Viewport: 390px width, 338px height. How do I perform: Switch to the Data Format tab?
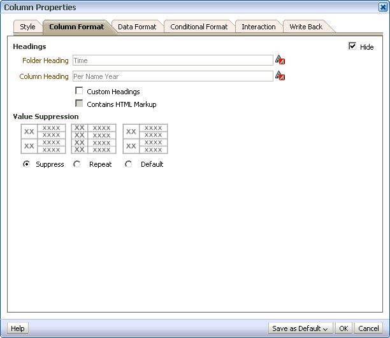pos(137,27)
